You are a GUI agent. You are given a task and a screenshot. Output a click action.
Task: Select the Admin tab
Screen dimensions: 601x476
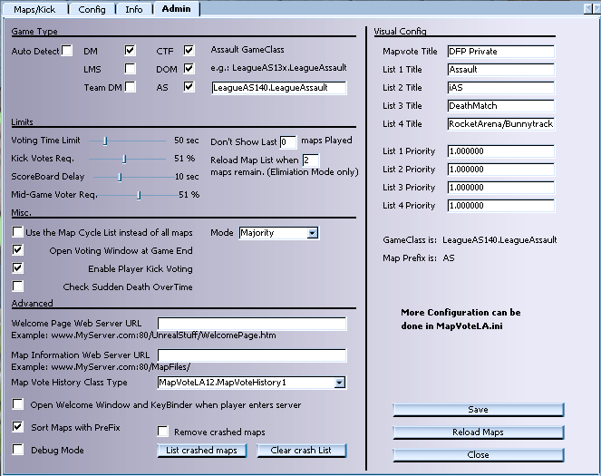click(176, 8)
